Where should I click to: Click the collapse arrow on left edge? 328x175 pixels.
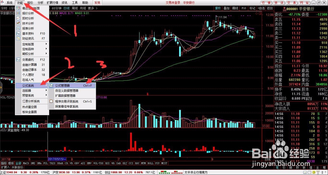point(1,87)
